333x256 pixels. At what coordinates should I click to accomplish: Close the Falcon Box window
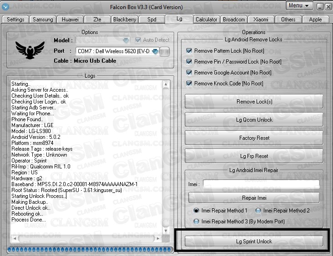pos(328,7)
